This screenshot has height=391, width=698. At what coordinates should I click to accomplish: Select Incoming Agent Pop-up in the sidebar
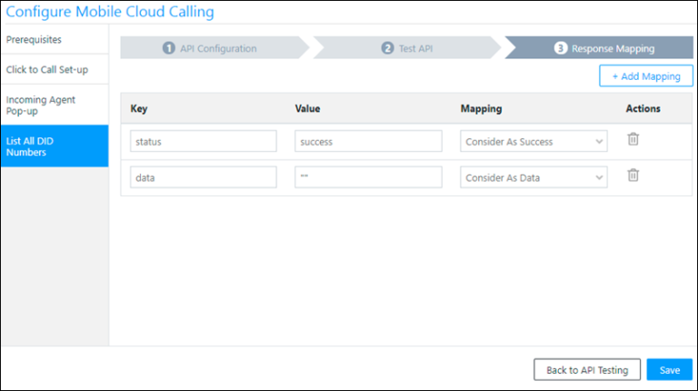pyautogui.click(x=55, y=105)
